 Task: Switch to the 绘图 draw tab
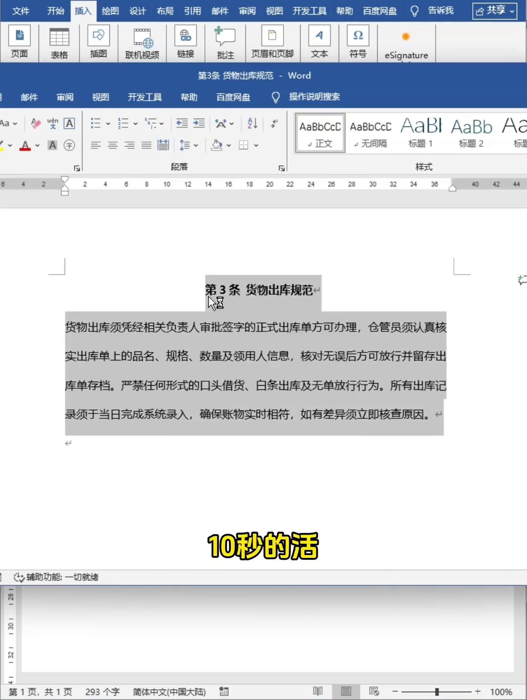point(110,11)
